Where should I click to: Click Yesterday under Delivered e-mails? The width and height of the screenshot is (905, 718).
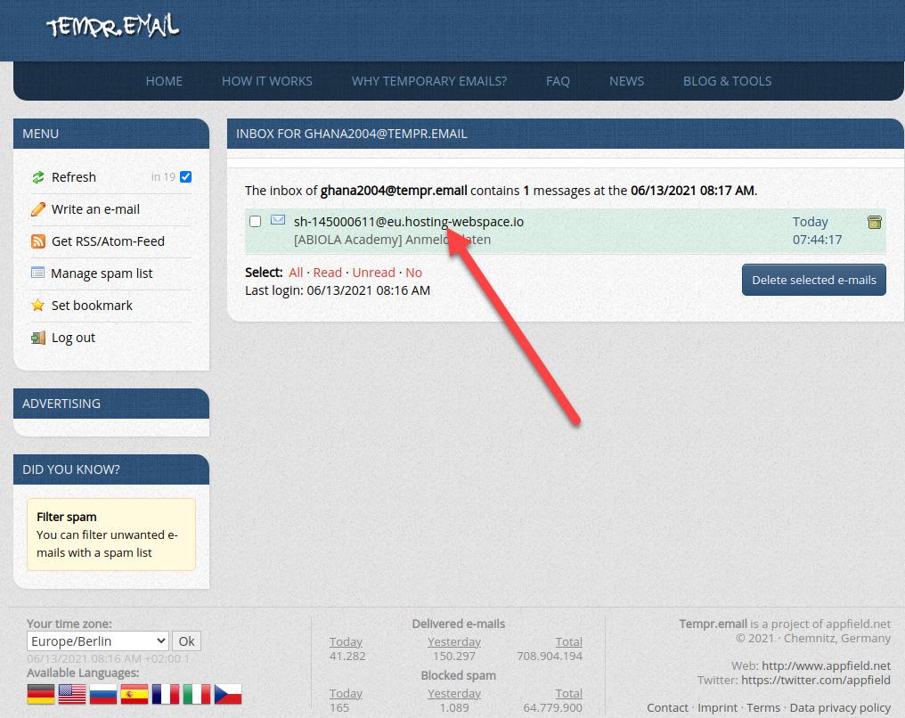point(454,641)
